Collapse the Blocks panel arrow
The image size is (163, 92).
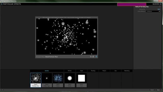[x=161, y=4]
